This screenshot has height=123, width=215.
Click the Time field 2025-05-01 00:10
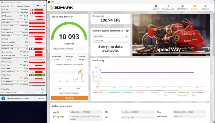190,112
